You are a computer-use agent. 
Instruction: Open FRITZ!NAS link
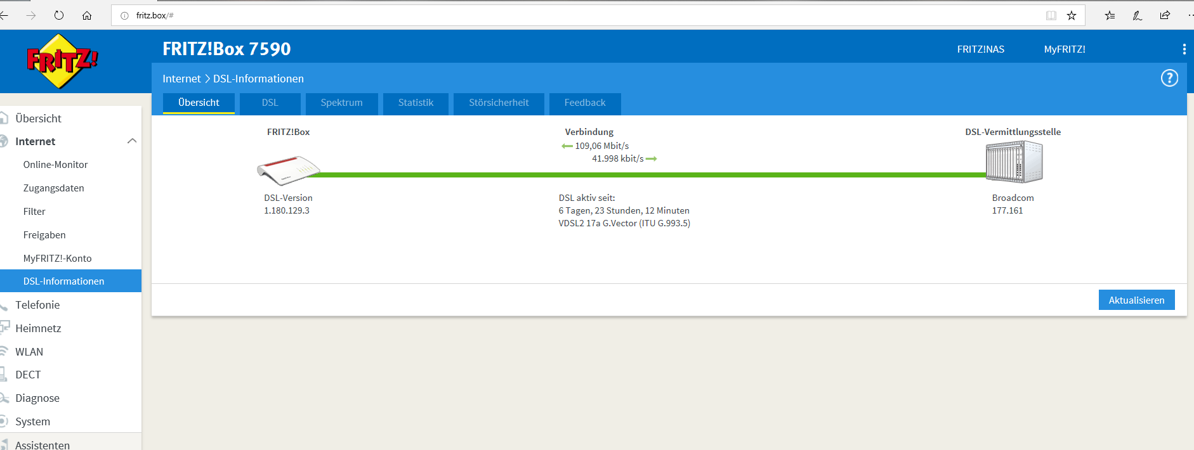(x=981, y=49)
